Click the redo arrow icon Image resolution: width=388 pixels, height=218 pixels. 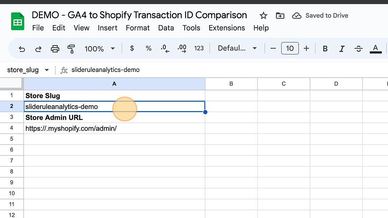(x=38, y=49)
